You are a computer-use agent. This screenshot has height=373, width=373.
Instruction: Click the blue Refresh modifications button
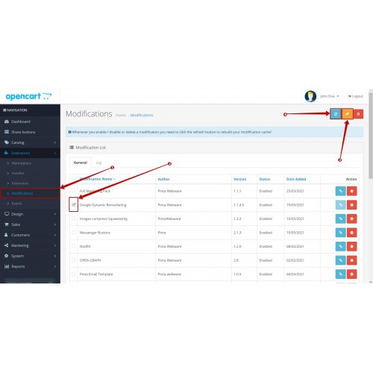tap(336, 114)
